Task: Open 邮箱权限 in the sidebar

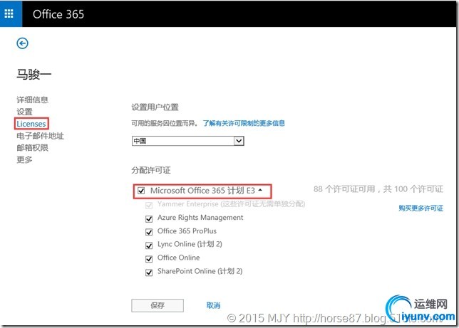Action: tap(32, 147)
